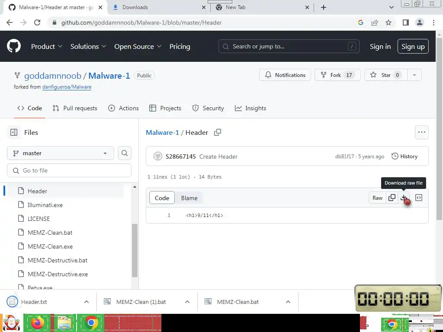This screenshot has height=332, width=443.
Task: Open the Chrome profile avatar
Action: [420, 22]
